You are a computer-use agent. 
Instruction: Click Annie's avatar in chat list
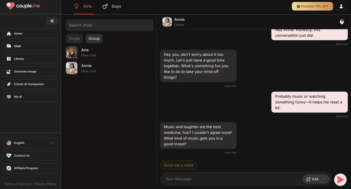[x=72, y=68]
